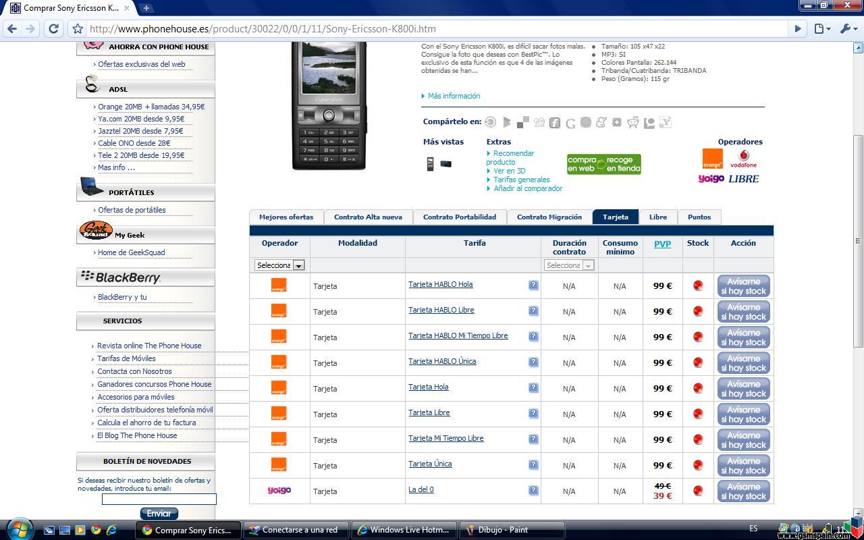Share using the first circular arrow icon
Viewport: 864px width, 540px height.
[491, 122]
